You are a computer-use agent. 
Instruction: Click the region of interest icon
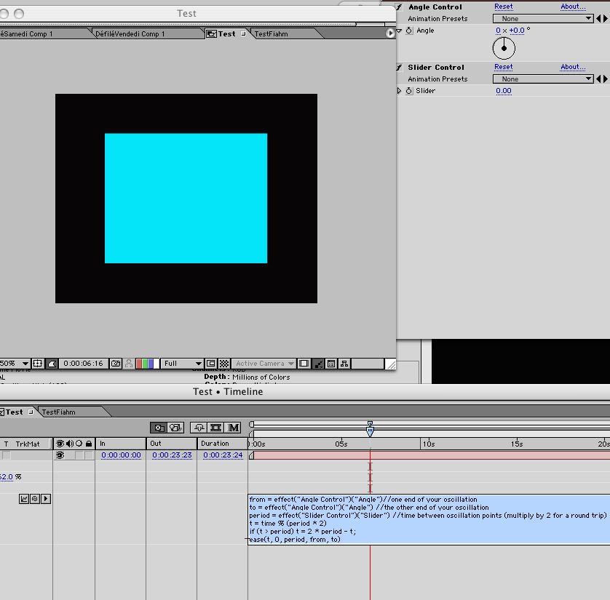tap(211, 364)
